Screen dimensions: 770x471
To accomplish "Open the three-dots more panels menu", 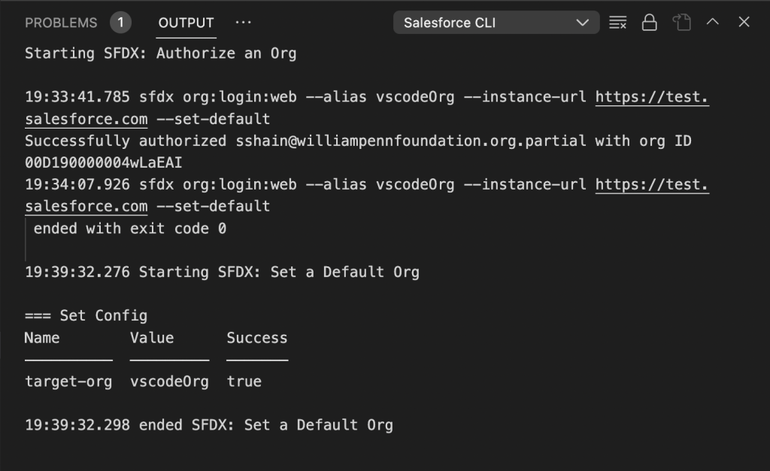I will 243,23.
